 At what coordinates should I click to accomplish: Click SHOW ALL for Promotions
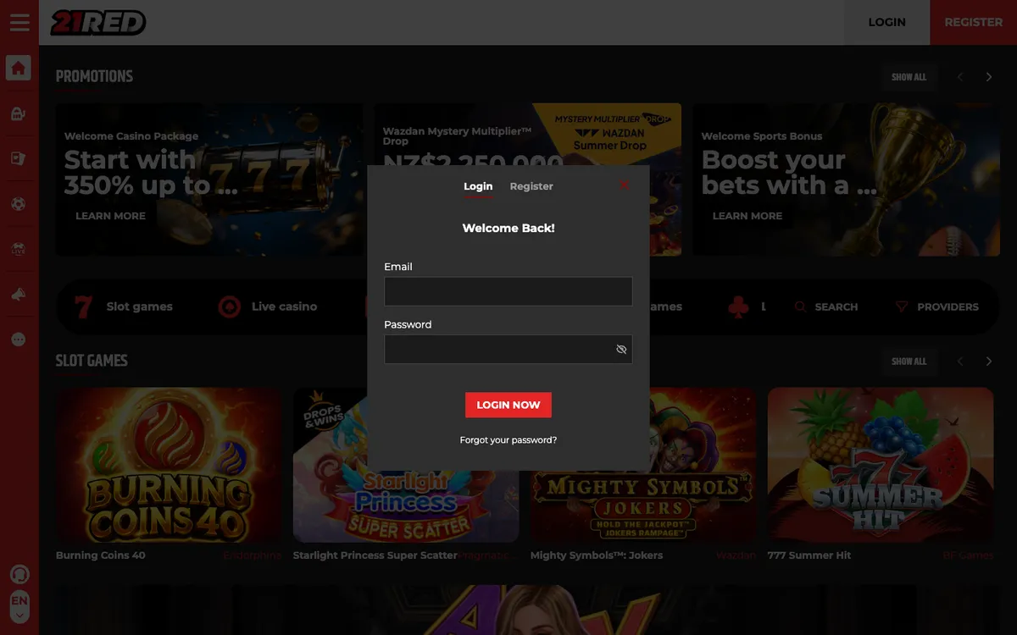point(909,77)
